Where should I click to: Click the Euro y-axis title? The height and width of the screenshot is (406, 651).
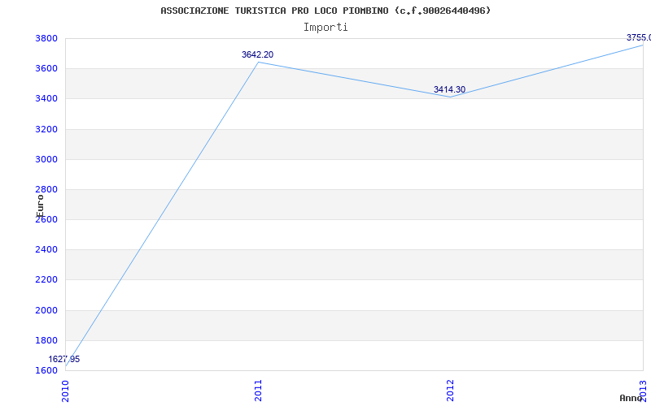click(40, 206)
